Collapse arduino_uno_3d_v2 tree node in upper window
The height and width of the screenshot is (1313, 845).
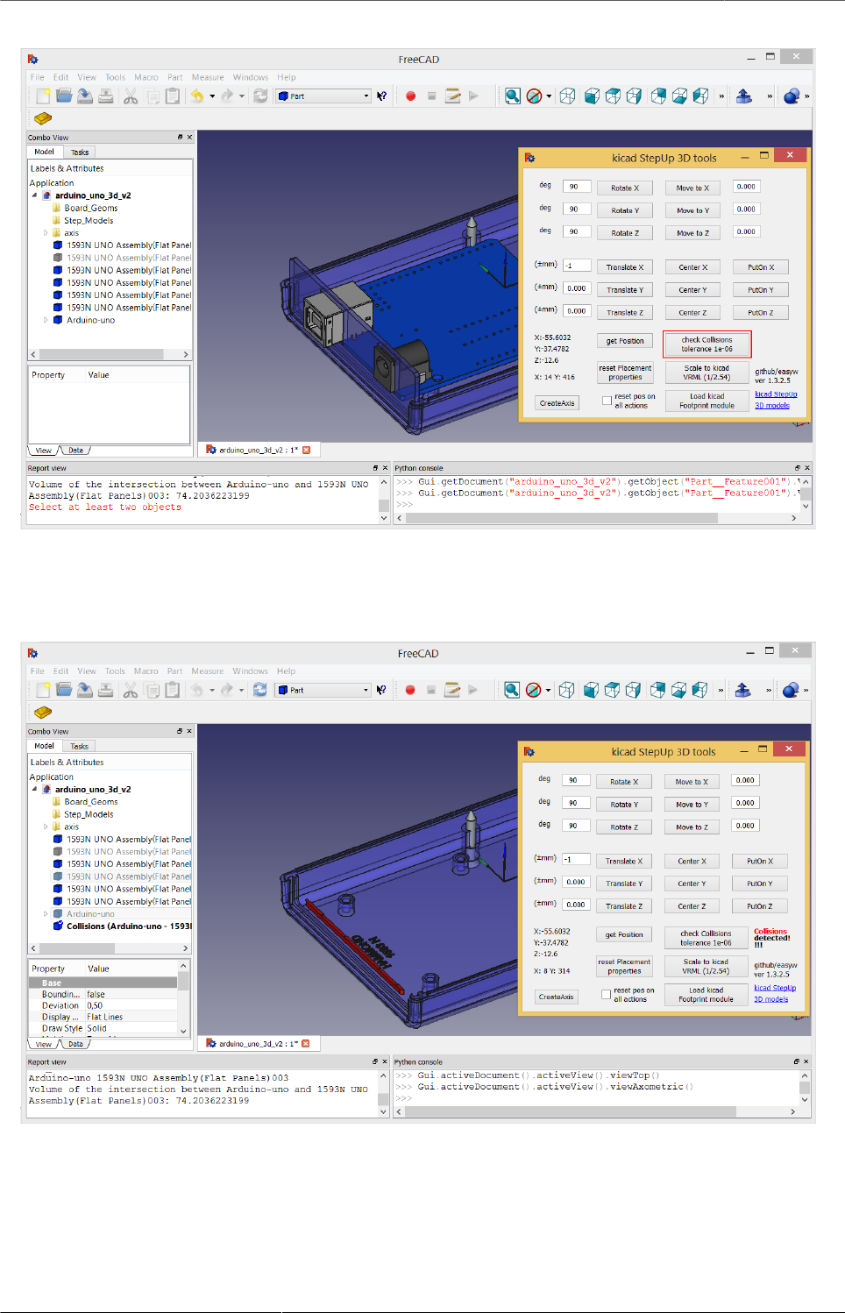(x=35, y=195)
